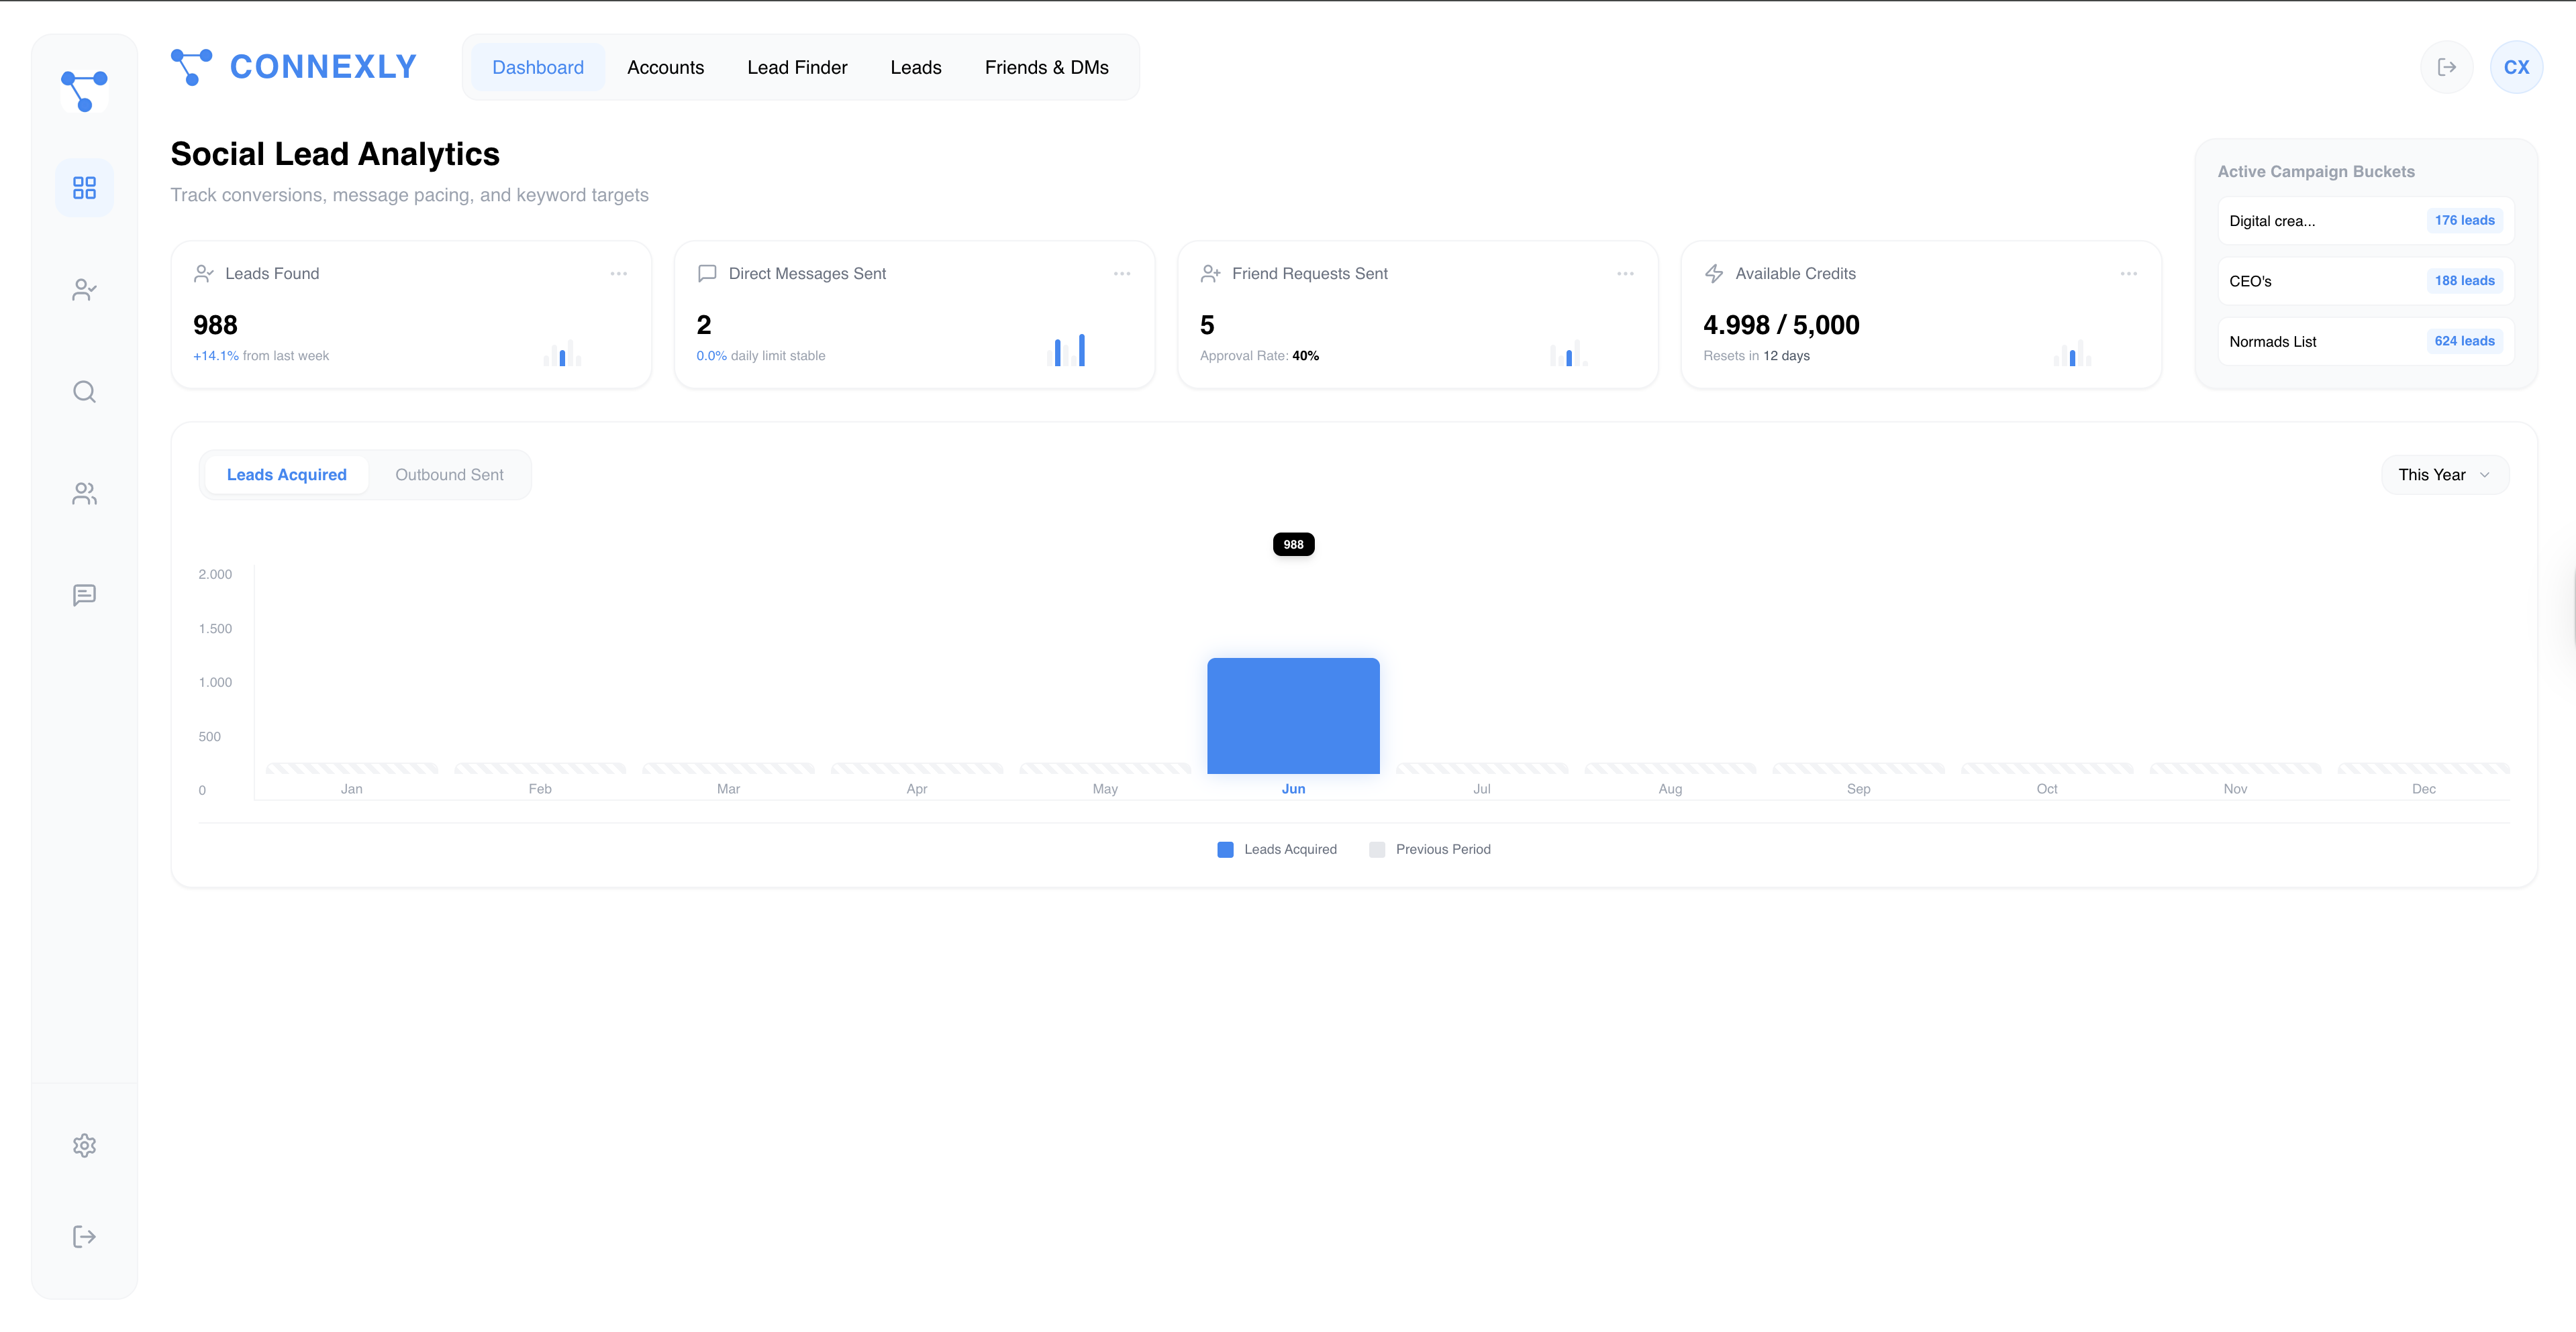Open the Digital crea... campaign bucket
Viewport: 2576px width, 1332px height.
point(2365,221)
